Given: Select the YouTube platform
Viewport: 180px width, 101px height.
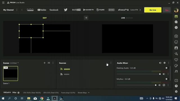Looking at the screenshot, I should pyautogui.click(x=42, y=10).
